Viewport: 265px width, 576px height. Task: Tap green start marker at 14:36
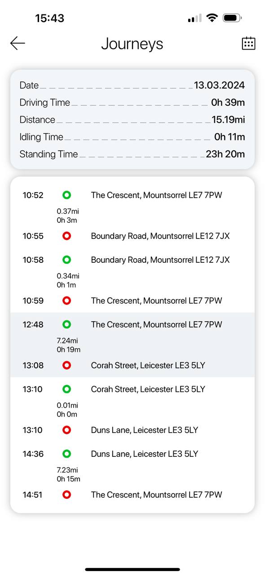(x=66, y=454)
